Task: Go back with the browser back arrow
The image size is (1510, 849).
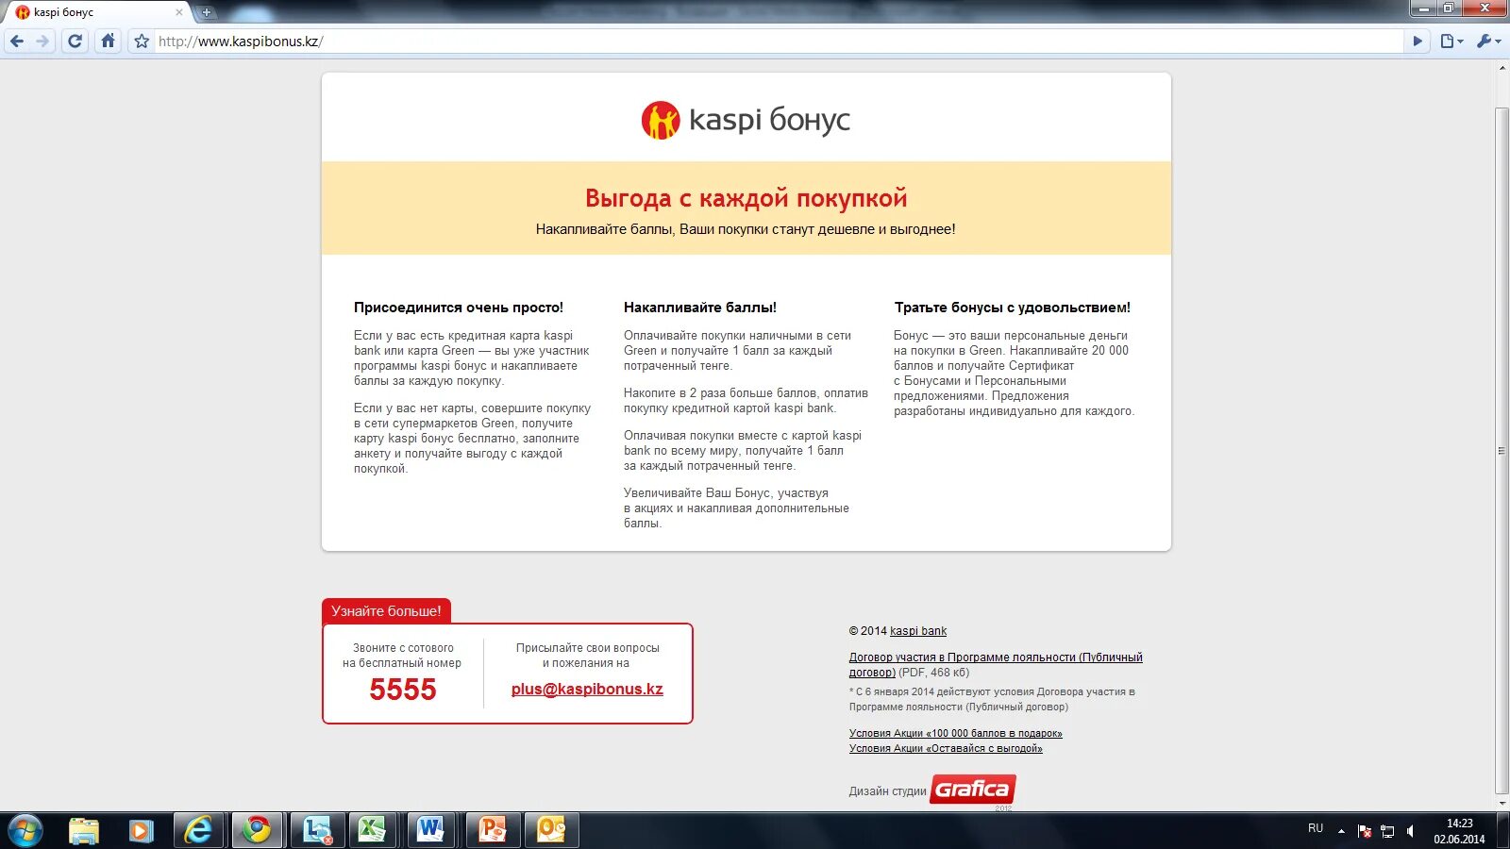Action: tap(16, 42)
